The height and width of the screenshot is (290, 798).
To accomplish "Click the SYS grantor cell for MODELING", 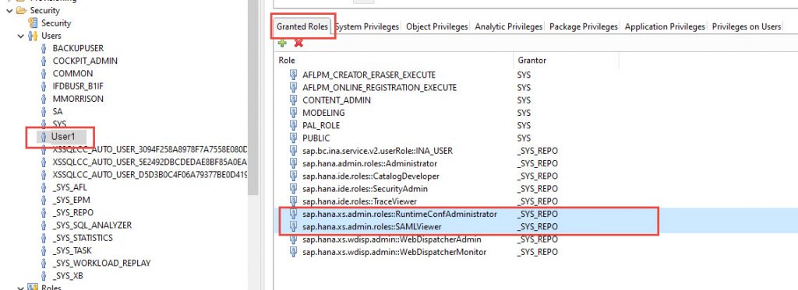I will 524,113.
